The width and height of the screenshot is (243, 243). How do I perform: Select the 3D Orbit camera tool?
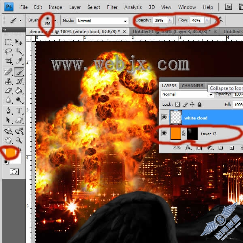[x=19, y=131]
